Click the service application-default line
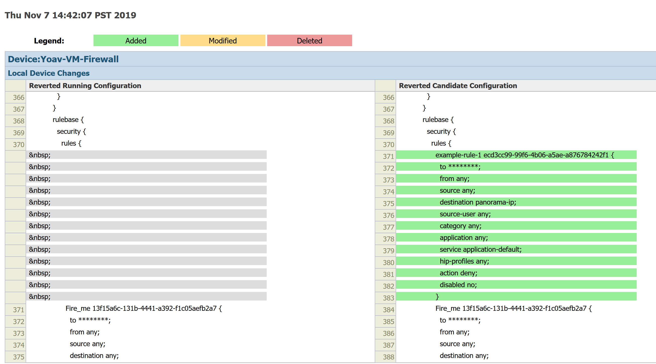This screenshot has width=656, height=364. click(480, 249)
